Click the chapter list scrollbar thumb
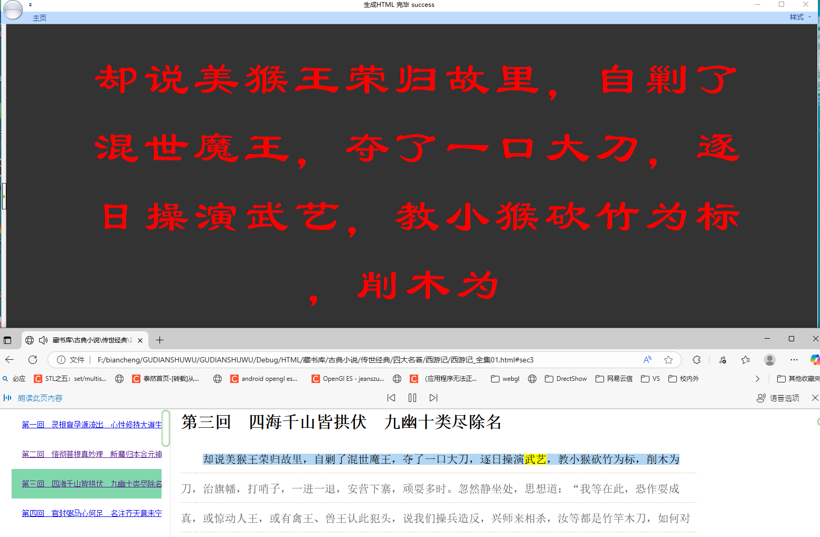The image size is (820, 537). [166, 428]
